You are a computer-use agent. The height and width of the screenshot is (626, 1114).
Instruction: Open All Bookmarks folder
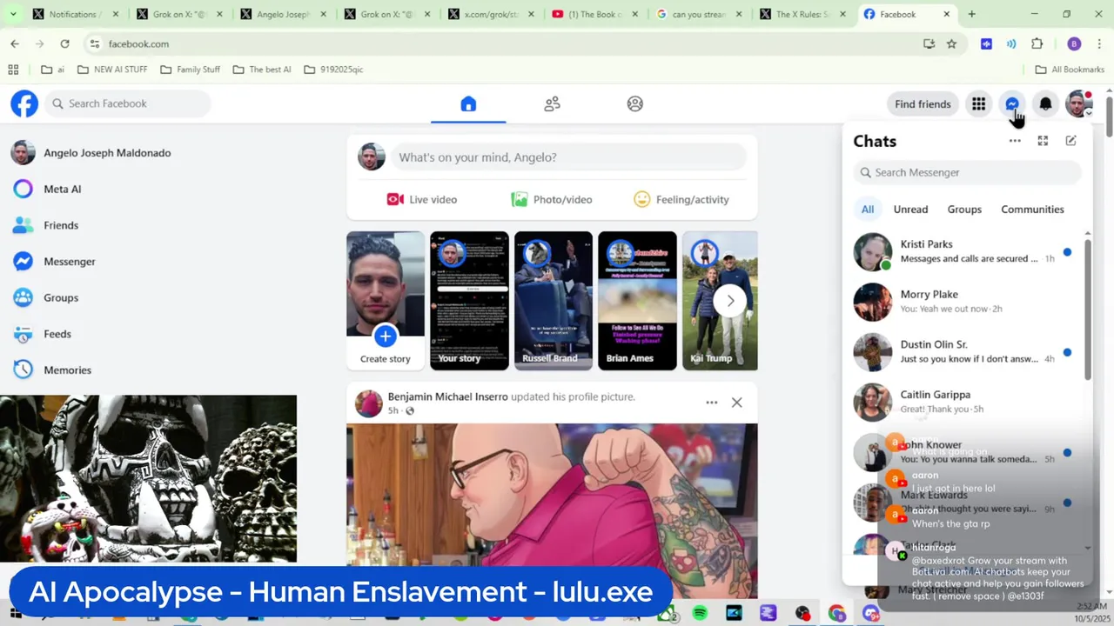pyautogui.click(x=1070, y=70)
